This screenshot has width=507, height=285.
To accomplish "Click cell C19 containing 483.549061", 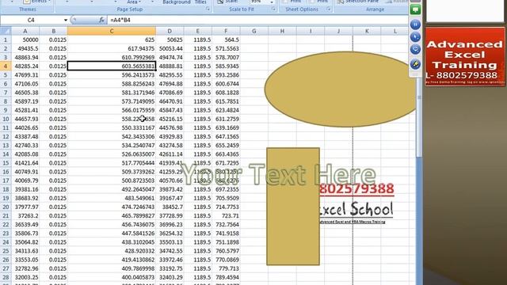I will [112, 198].
